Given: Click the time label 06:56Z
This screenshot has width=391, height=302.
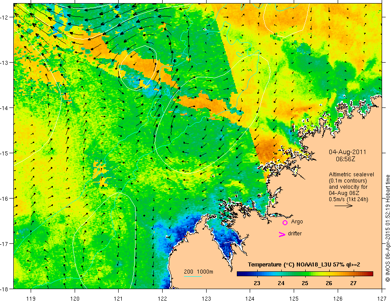Looking at the screenshot, I should [345, 159].
